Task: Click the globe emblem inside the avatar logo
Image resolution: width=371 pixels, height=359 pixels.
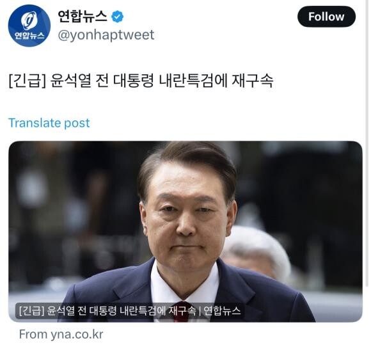Action: point(29,20)
